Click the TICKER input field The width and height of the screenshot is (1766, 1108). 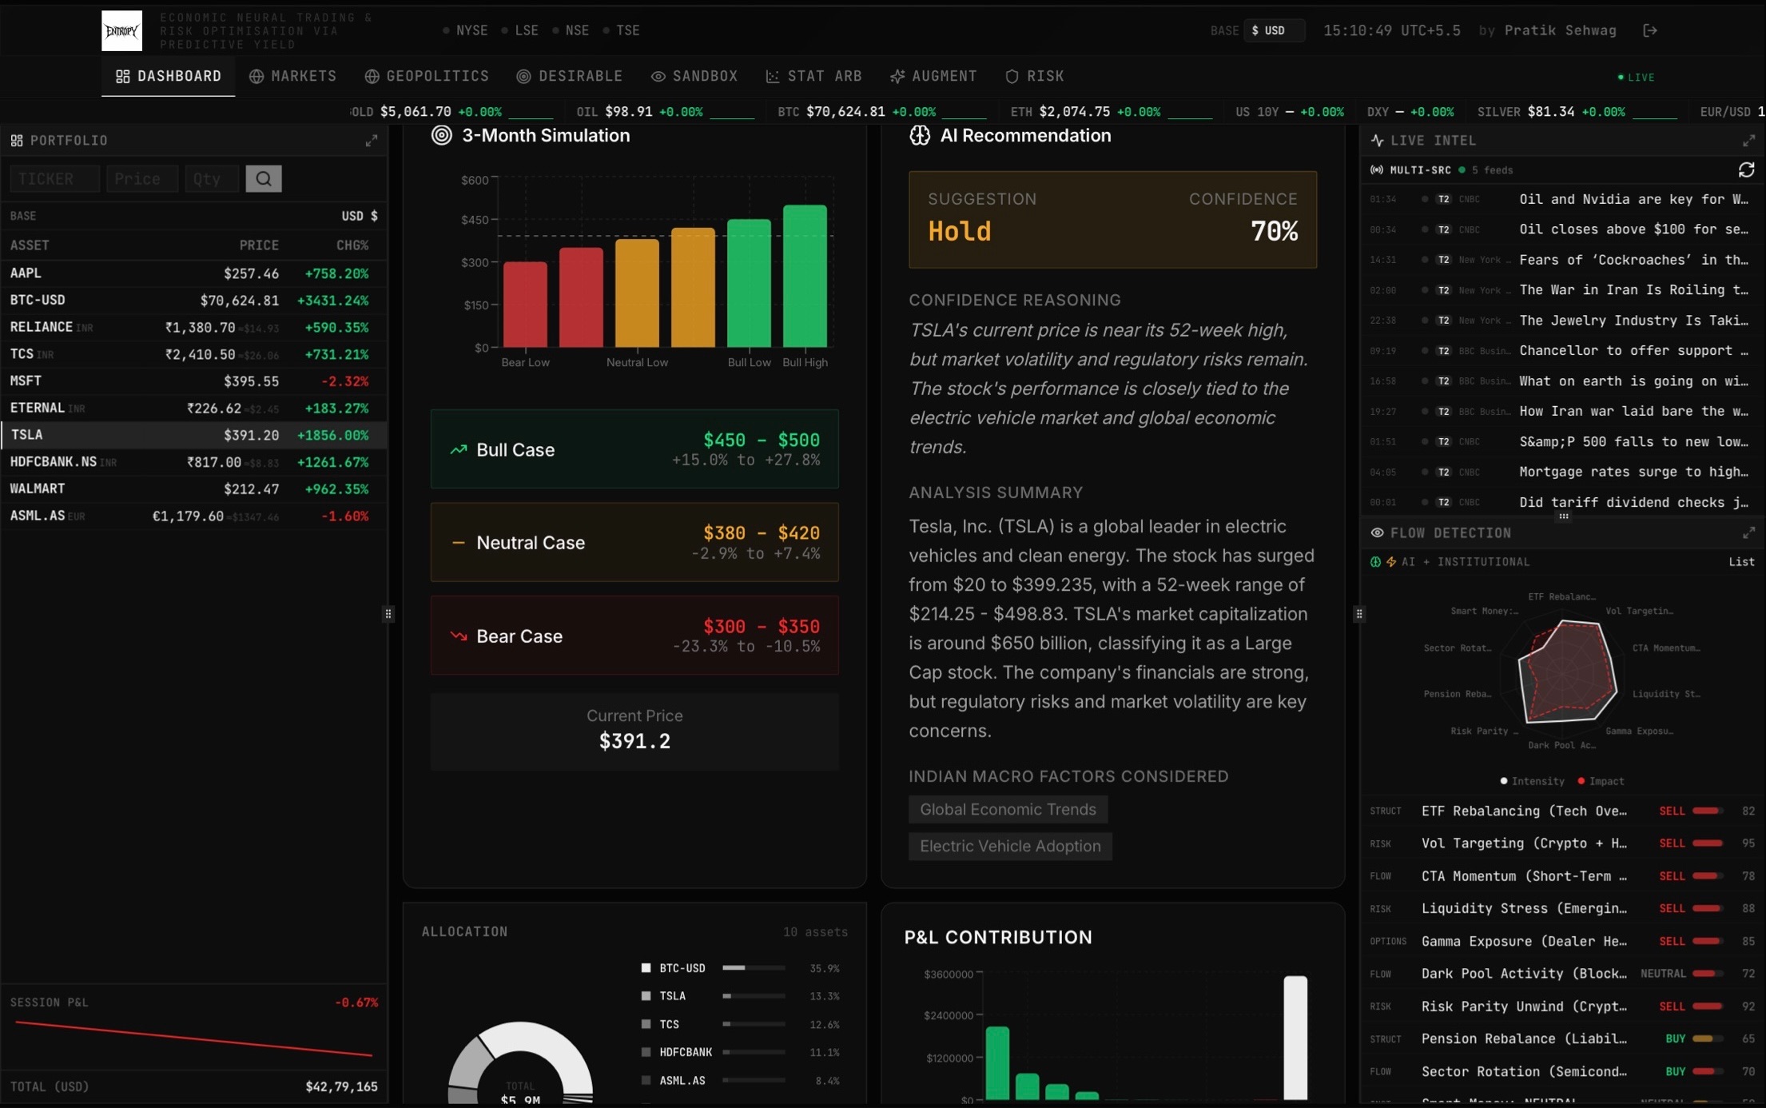54,179
